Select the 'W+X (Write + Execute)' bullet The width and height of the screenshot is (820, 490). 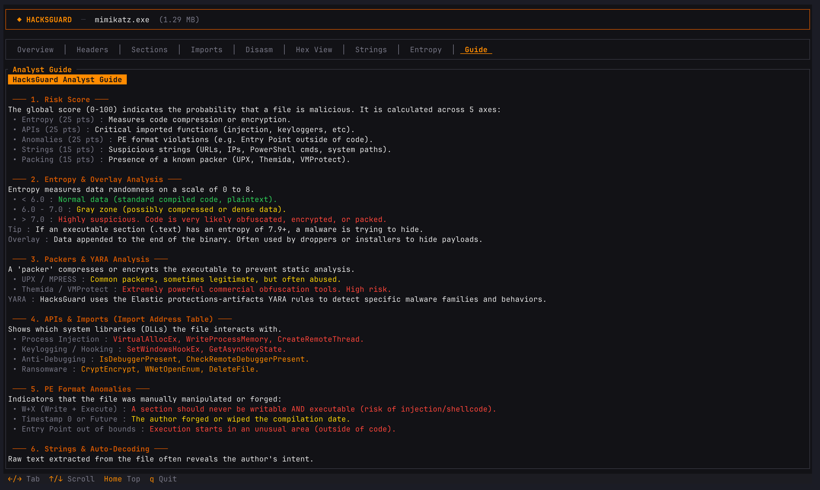coord(254,409)
